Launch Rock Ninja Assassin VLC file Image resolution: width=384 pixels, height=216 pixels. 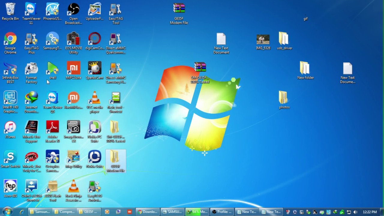73,190
